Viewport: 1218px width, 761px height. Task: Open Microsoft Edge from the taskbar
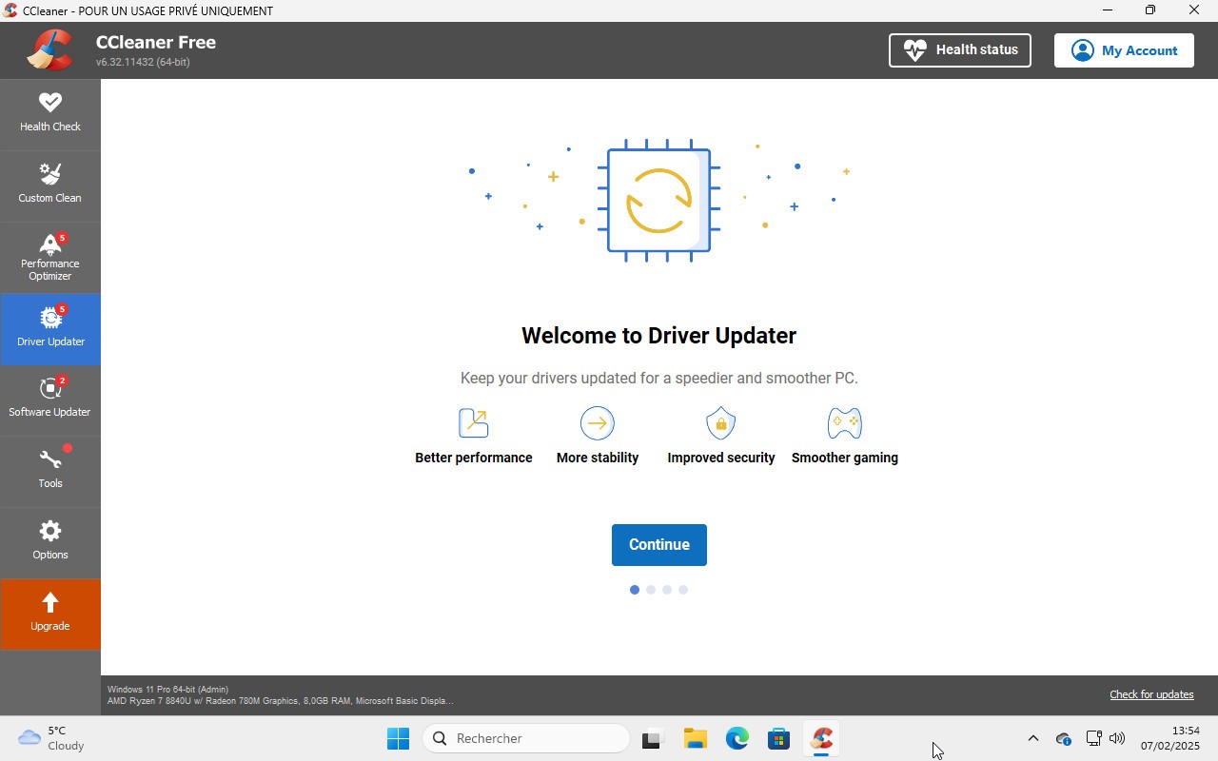[737, 737]
